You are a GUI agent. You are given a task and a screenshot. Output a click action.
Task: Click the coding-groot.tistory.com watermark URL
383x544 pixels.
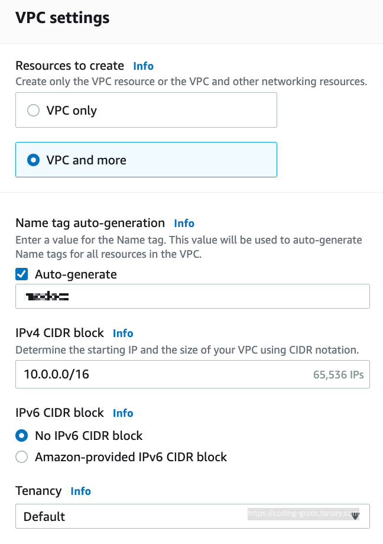pos(300,514)
